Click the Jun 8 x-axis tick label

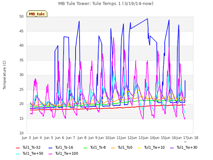[x=82, y=138]
